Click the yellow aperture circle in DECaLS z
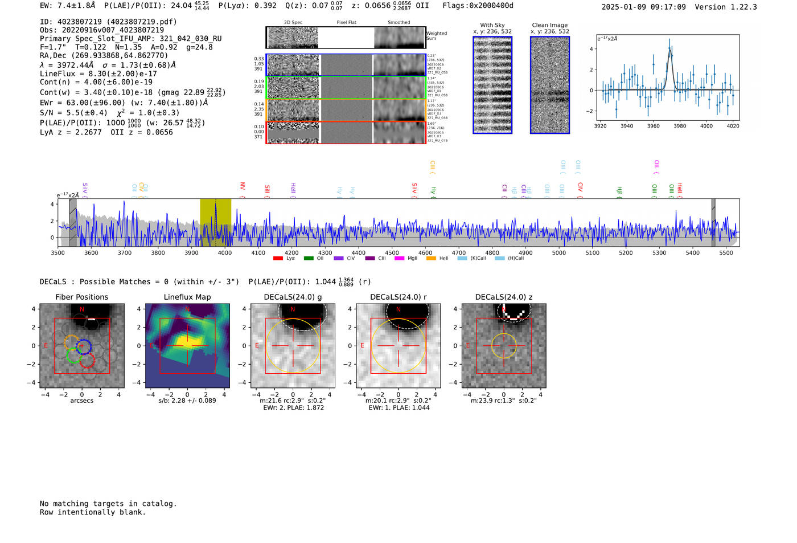Viewport: 797px width, 543px height. point(504,346)
